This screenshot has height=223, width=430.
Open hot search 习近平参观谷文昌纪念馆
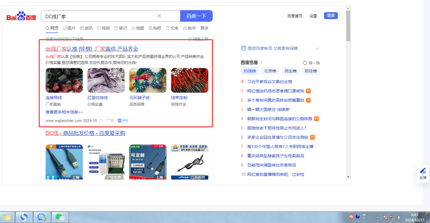[270, 82]
